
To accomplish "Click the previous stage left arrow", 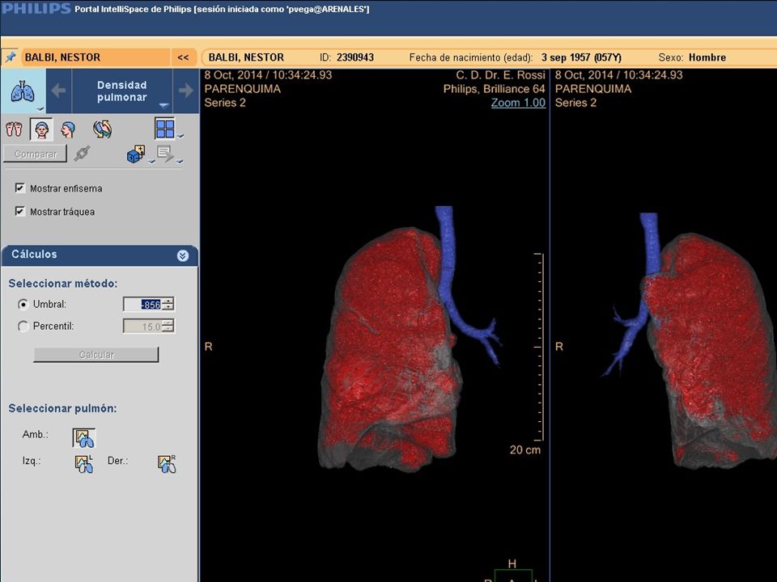I will click(x=58, y=91).
